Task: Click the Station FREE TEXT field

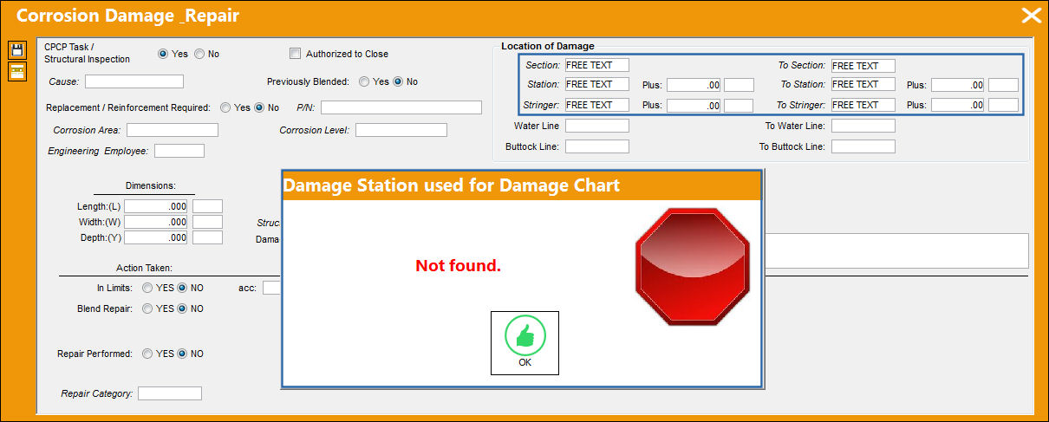Action: pyautogui.click(x=596, y=84)
